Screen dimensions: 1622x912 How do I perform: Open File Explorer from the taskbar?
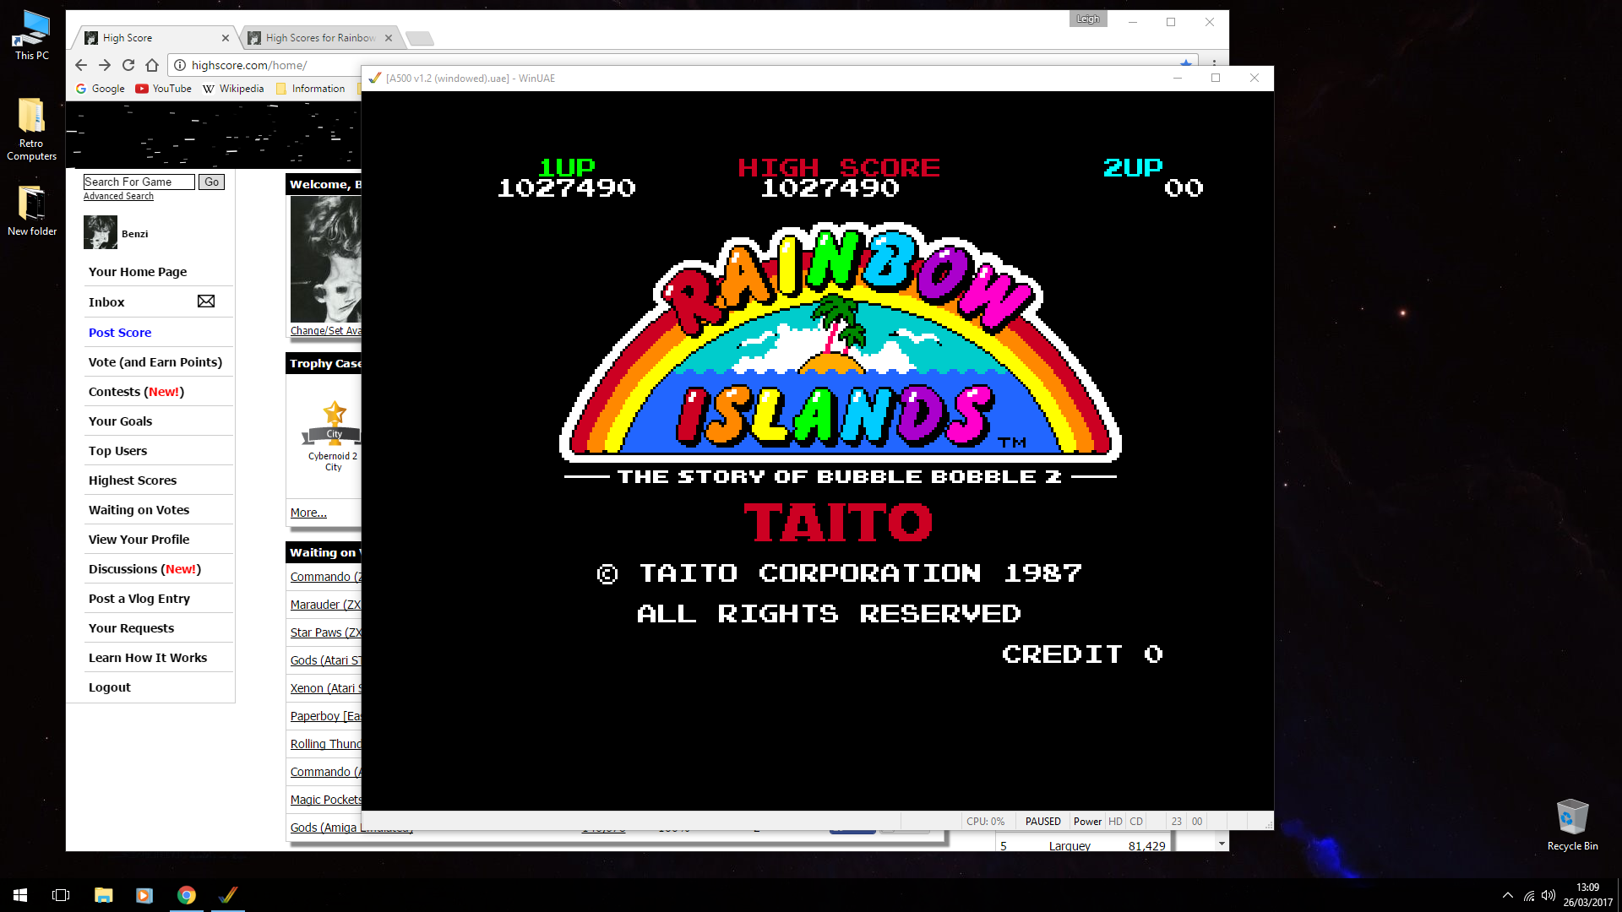click(x=103, y=895)
